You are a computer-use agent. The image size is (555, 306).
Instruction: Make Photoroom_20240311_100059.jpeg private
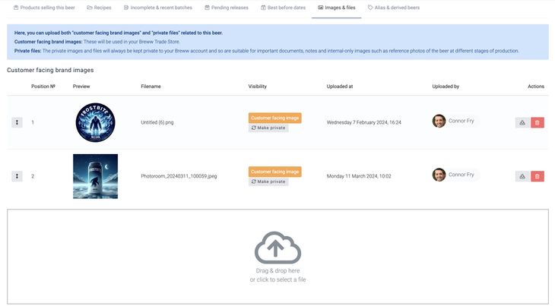click(x=268, y=182)
